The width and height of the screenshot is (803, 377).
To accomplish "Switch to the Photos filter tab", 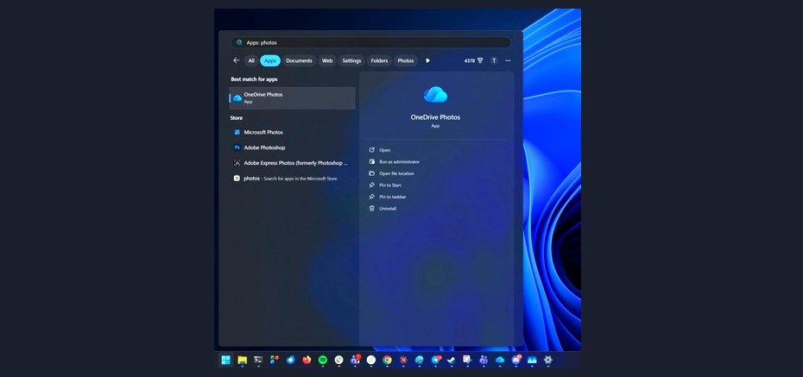I will click(406, 60).
